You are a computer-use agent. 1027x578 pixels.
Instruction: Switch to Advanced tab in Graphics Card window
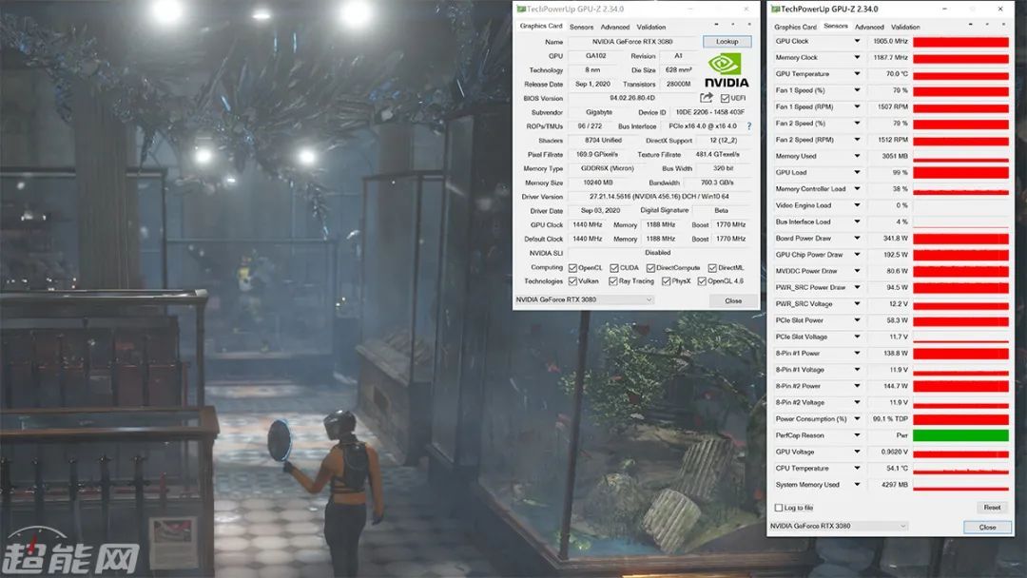pos(615,28)
